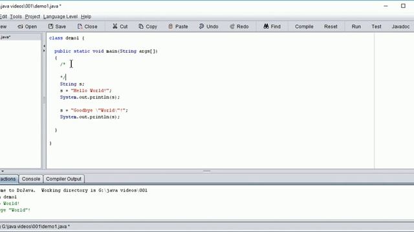The height and width of the screenshot is (232, 414).
Task: Open the Tools menu
Action: pyautogui.click(x=16, y=17)
